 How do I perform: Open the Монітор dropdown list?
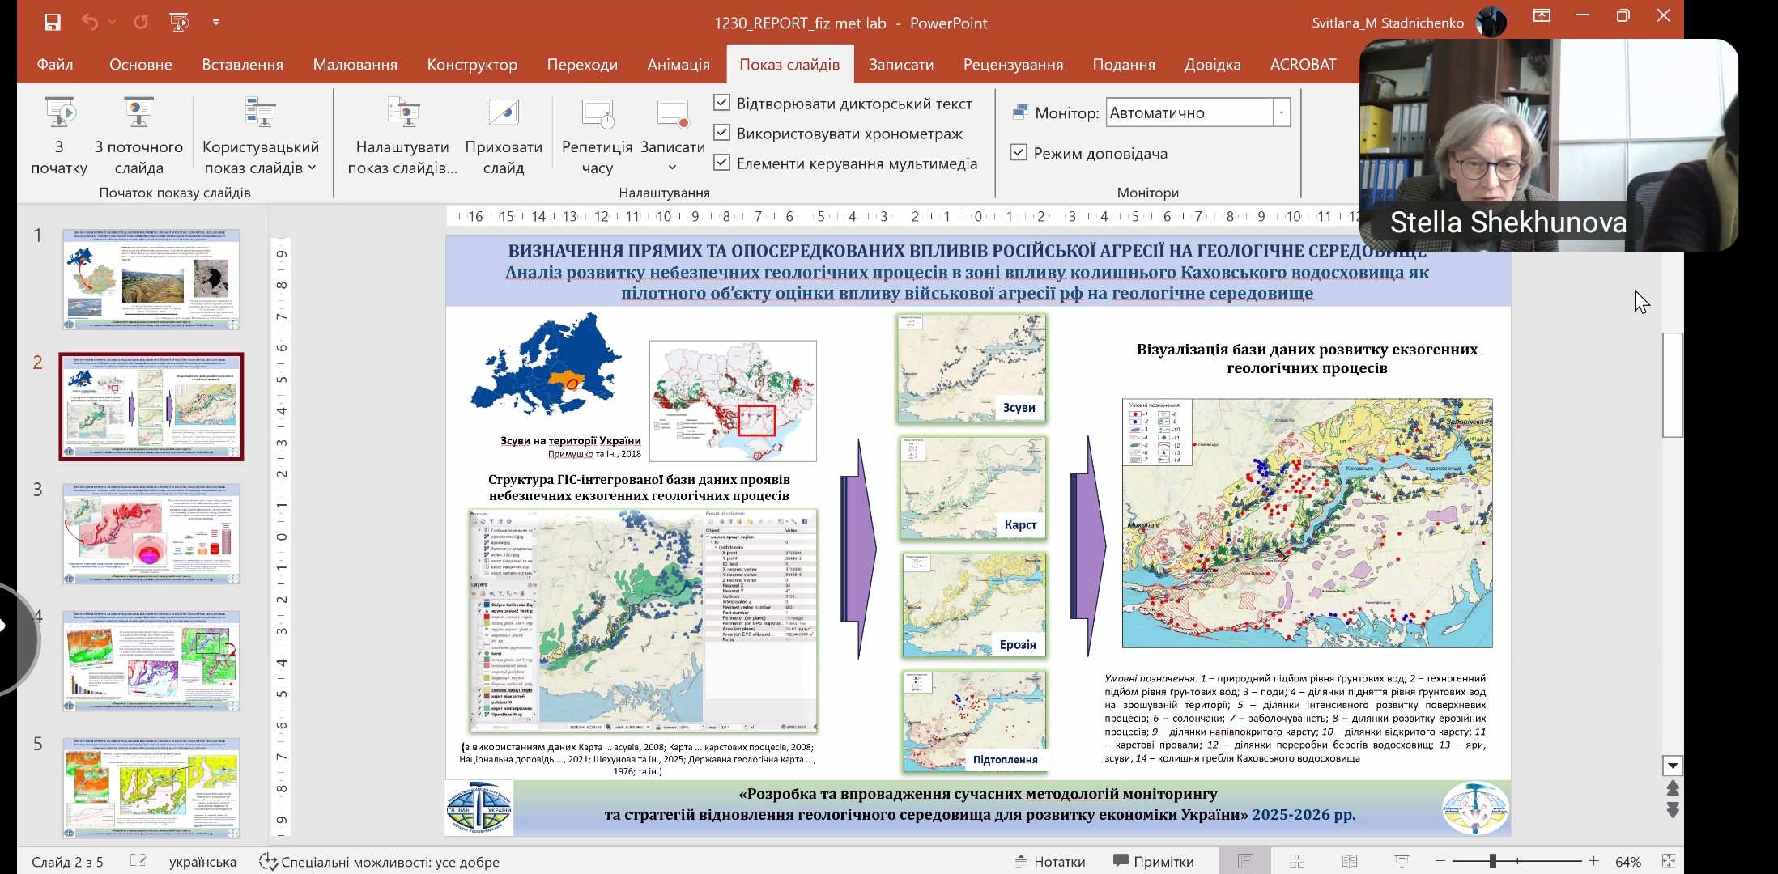pos(1282,112)
